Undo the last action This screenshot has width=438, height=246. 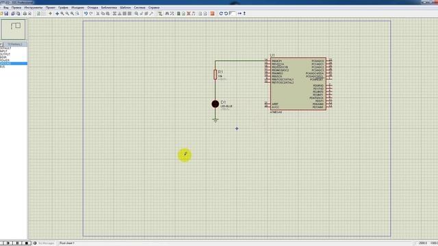click(86, 14)
